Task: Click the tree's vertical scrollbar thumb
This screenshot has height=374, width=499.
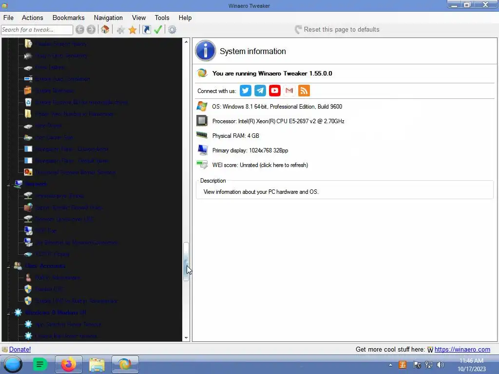Action: (x=186, y=262)
